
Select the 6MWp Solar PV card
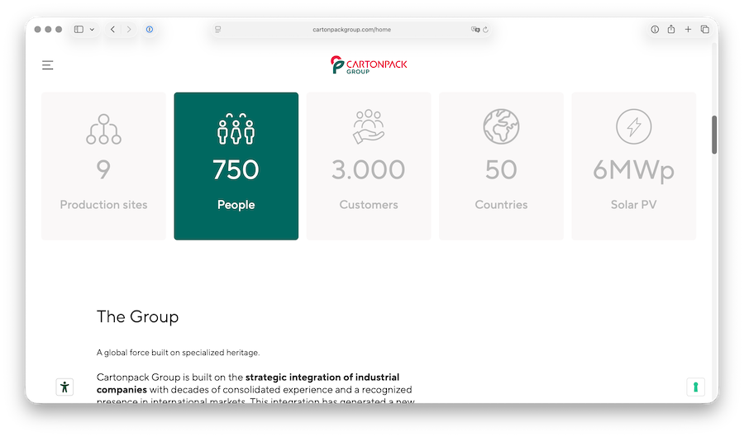click(x=633, y=166)
